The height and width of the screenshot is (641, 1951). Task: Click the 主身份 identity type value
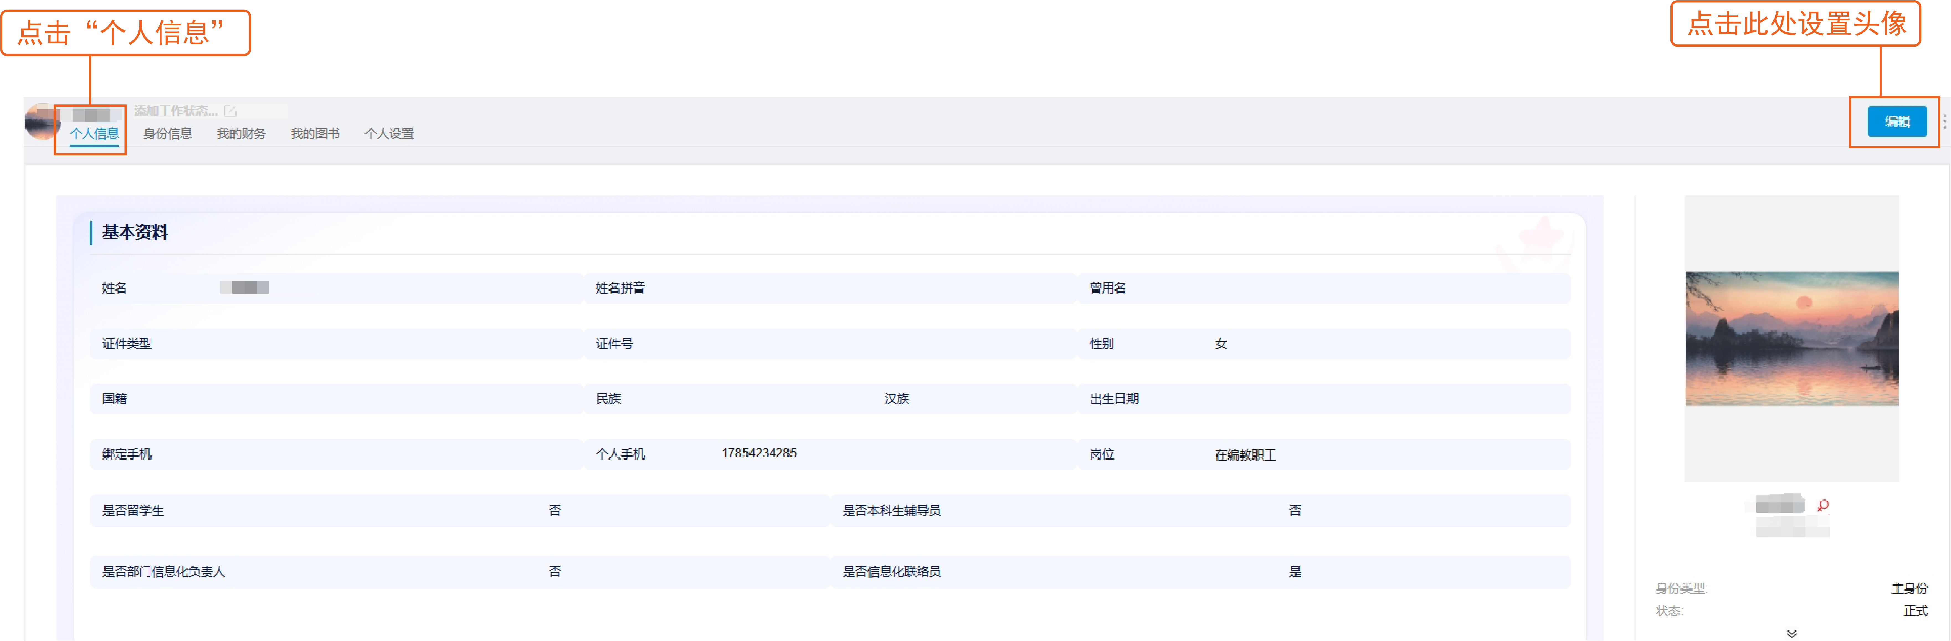(1909, 588)
